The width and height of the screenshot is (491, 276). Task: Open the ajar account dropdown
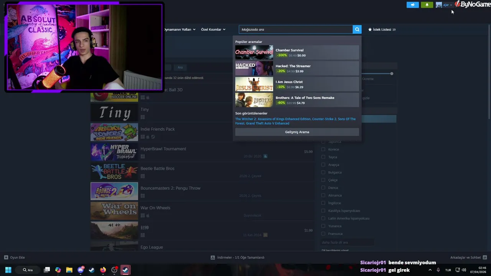[x=448, y=5]
